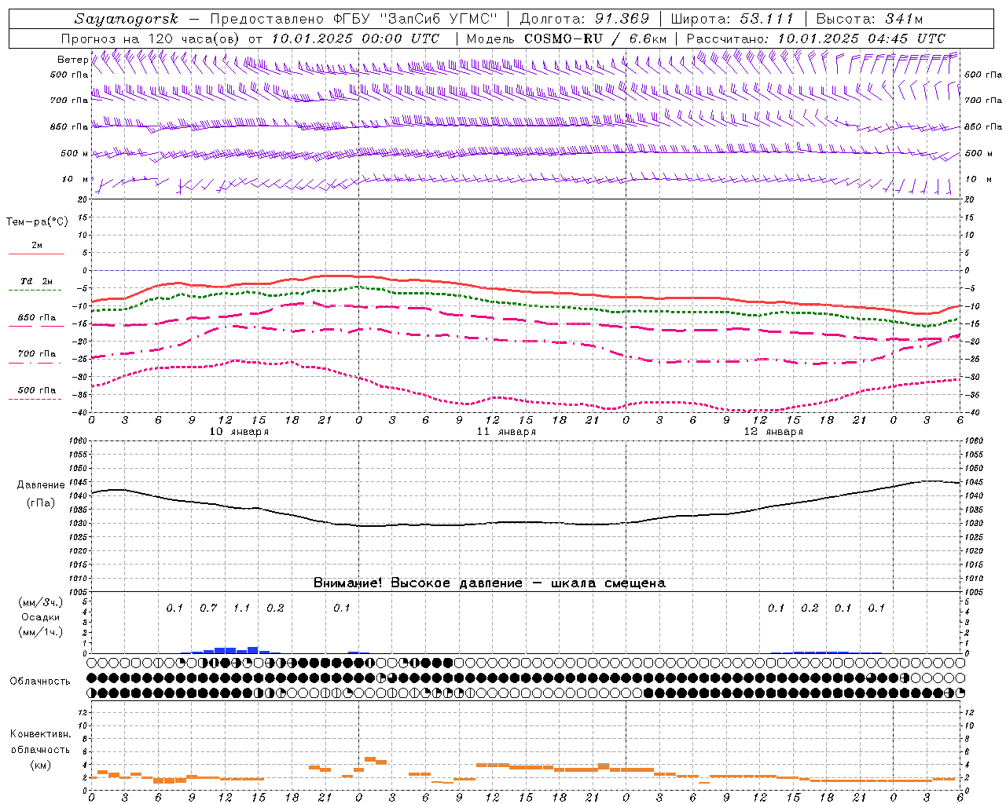Screen dimensions: 1006x804
Task: Click the 'Тем-ра(°C)' temperature axis label
Action: point(37,222)
